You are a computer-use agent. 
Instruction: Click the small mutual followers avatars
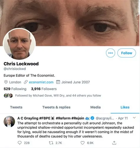click(8, 96)
